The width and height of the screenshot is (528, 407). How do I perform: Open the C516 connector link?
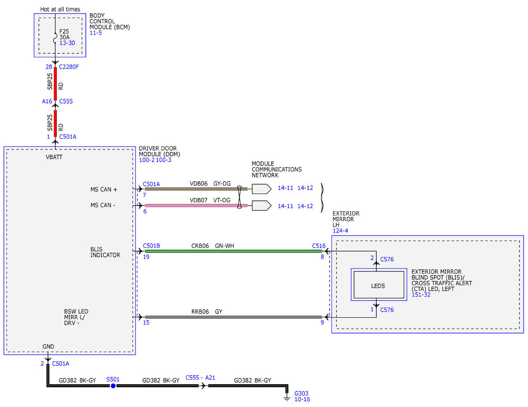pos(319,246)
